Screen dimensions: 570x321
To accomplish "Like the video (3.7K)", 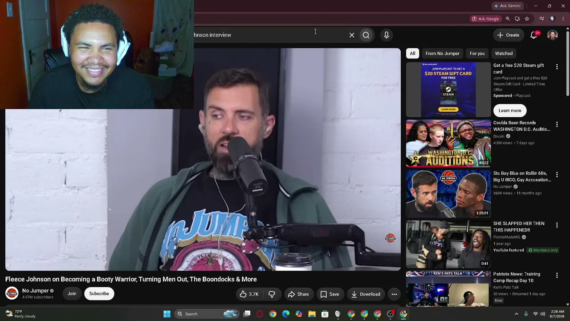I will point(249,294).
